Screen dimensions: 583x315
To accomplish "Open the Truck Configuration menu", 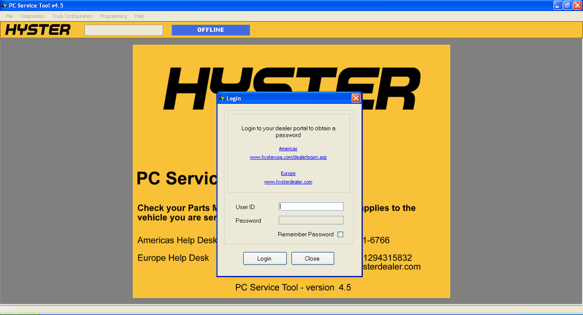I will (72, 16).
